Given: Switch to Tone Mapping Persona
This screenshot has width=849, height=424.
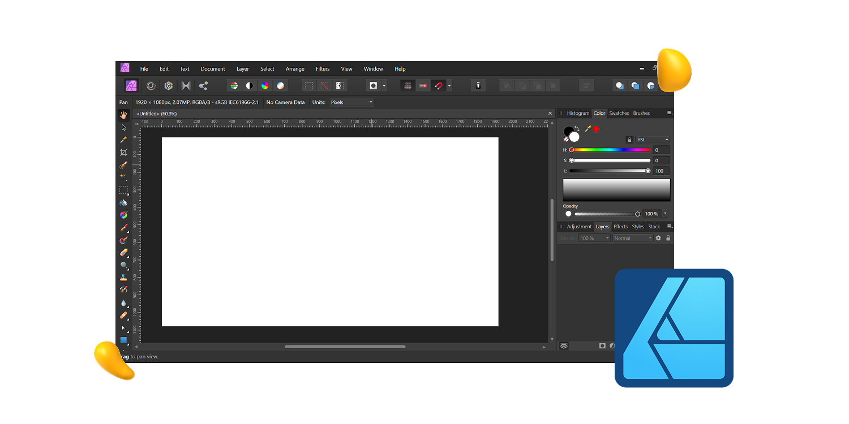Looking at the screenshot, I should point(186,86).
